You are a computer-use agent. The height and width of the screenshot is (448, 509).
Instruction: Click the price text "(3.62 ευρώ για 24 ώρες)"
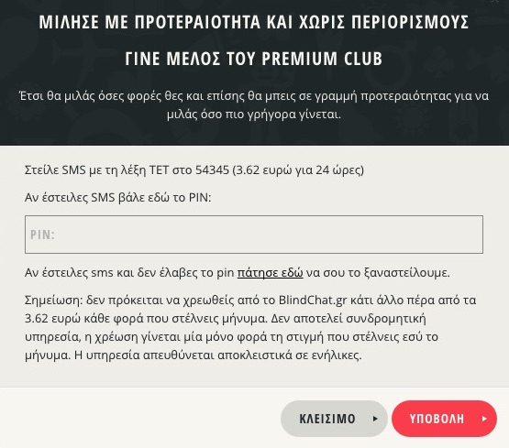[x=298, y=169]
